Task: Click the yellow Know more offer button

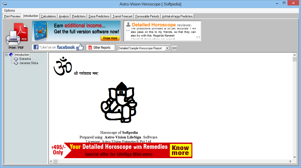Action: coord(180,151)
